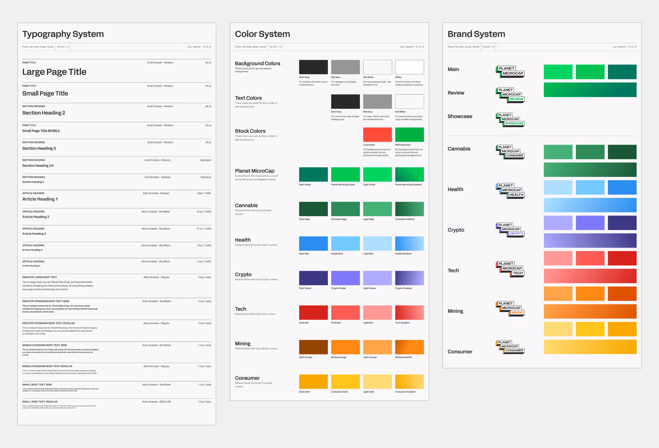Viewport: 659px width, 448px height.
Task: Select the "Large Page Title" sample text
Action: (54, 72)
